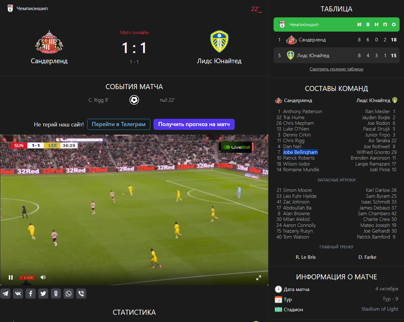Pause the live video stream
This screenshot has height=322, width=404.
pyautogui.click(x=11, y=277)
